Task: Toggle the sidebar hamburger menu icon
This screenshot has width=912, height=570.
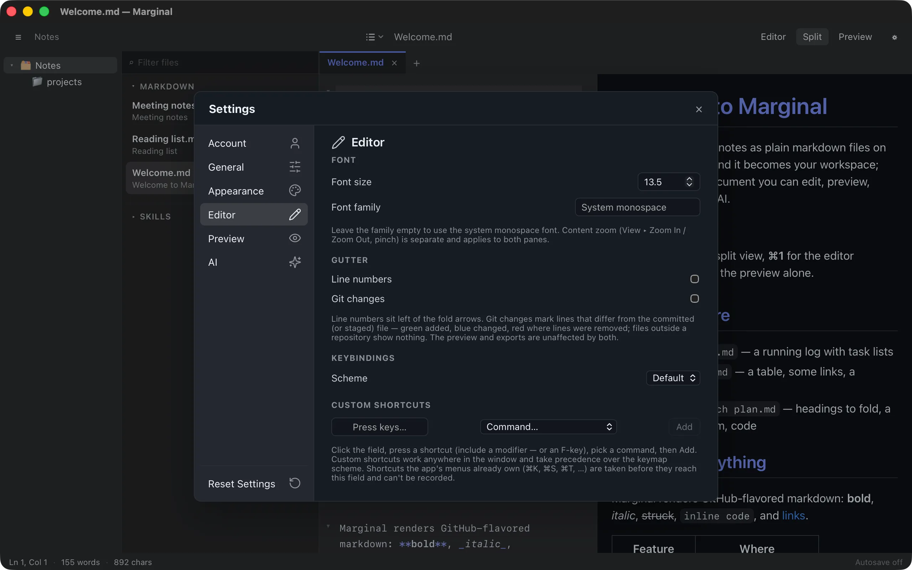Action: (x=18, y=37)
